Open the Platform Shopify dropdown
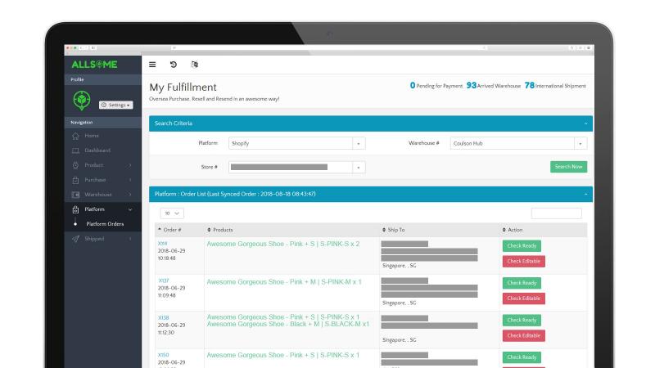 [x=296, y=143]
